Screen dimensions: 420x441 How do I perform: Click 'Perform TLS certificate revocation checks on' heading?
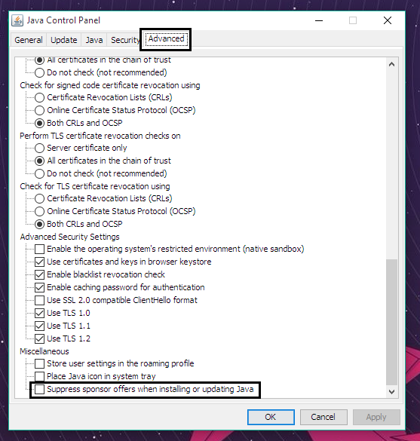(x=100, y=136)
